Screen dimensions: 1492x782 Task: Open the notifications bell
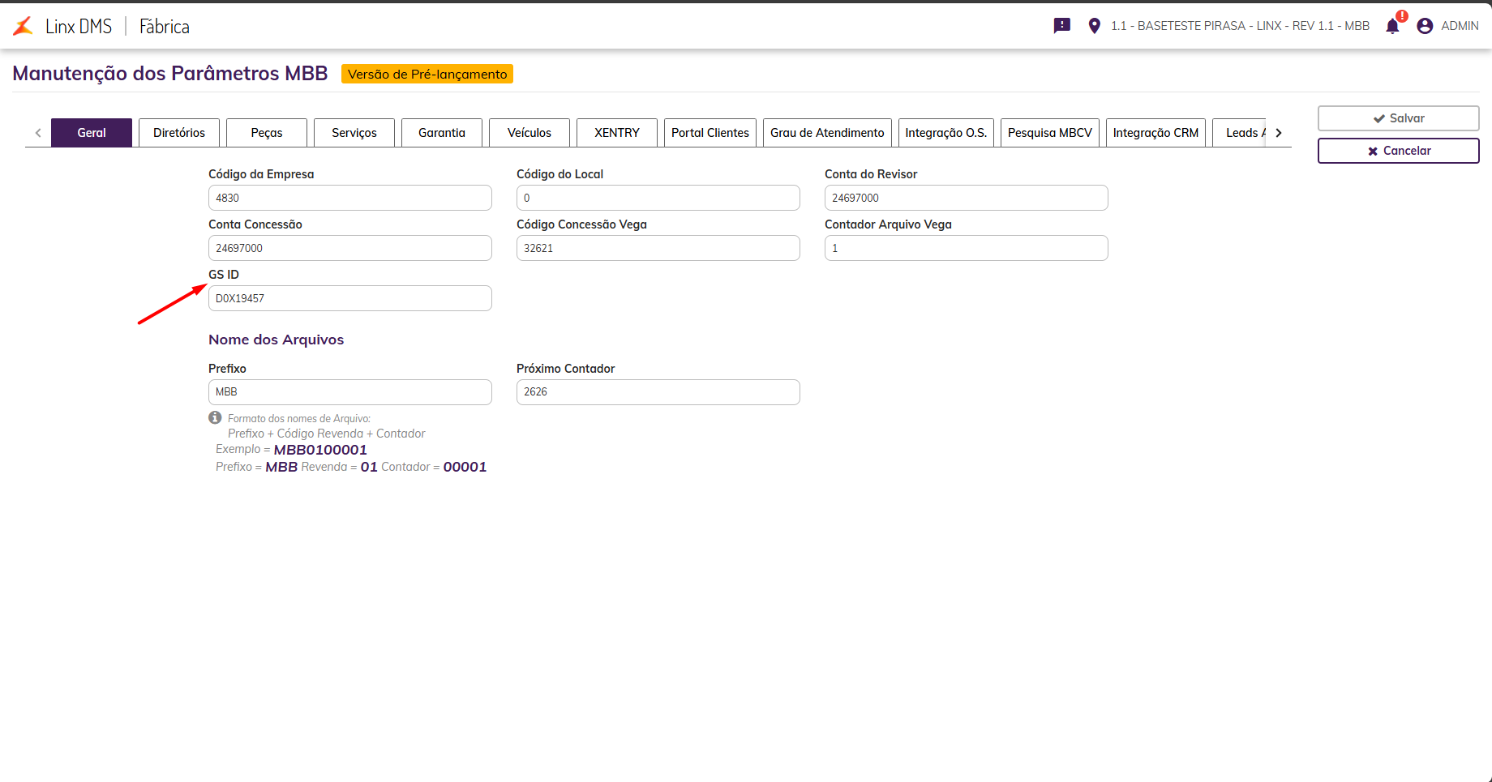tap(1393, 26)
